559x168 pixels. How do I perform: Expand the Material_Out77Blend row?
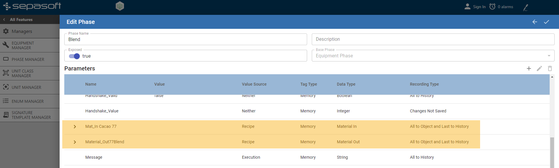(x=75, y=142)
